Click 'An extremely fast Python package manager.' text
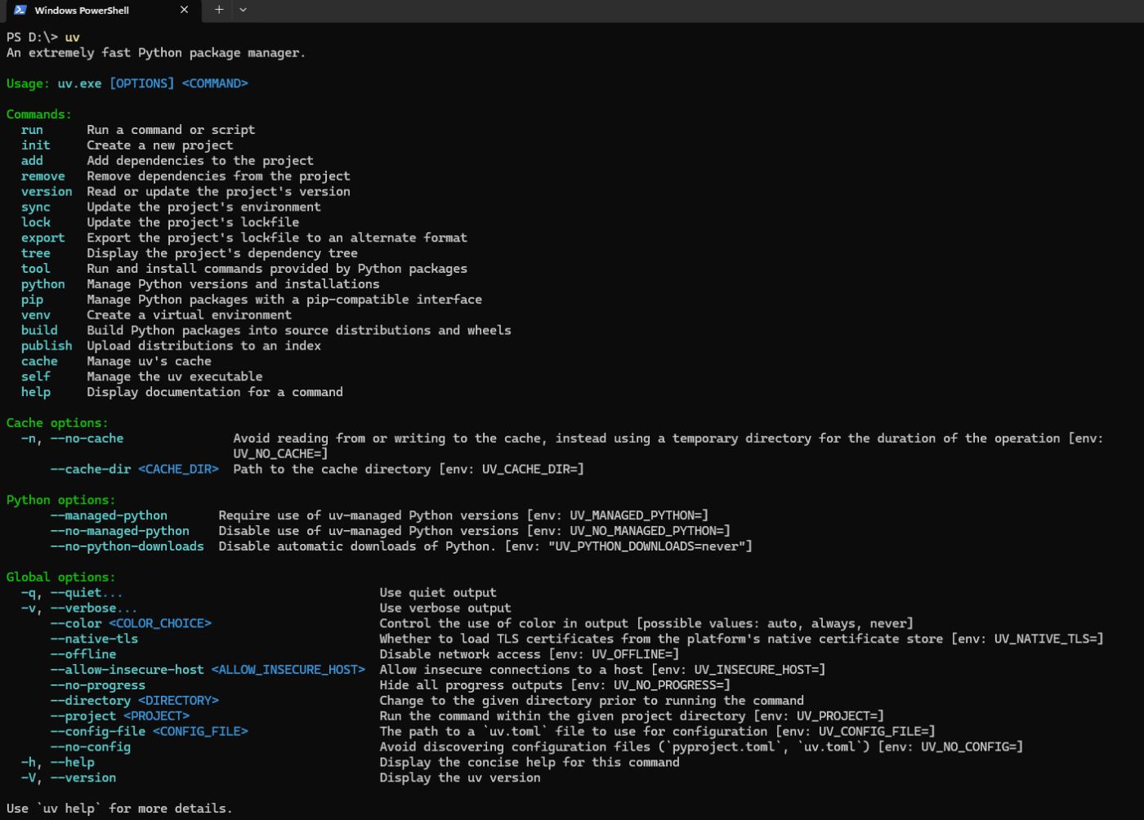 (x=156, y=53)
